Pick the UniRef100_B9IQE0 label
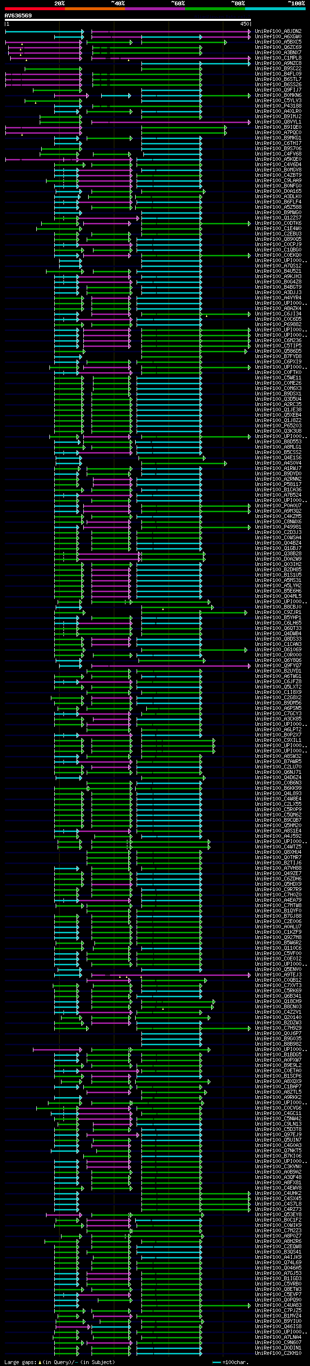 (x=278, y=127)
